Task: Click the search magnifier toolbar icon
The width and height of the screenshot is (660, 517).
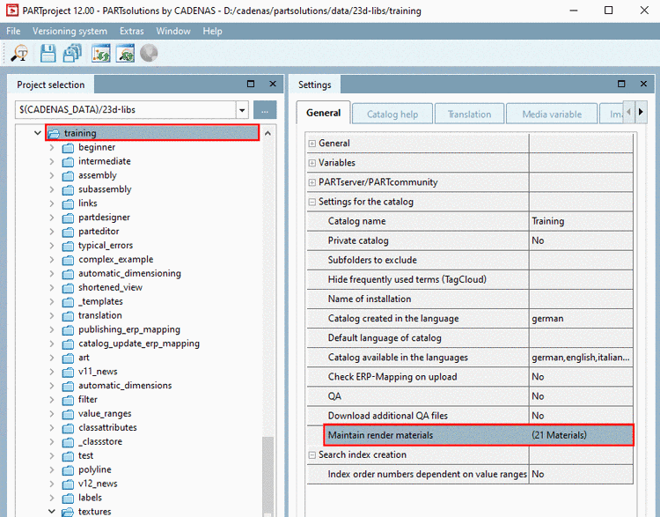Action: tap(19, 54)
